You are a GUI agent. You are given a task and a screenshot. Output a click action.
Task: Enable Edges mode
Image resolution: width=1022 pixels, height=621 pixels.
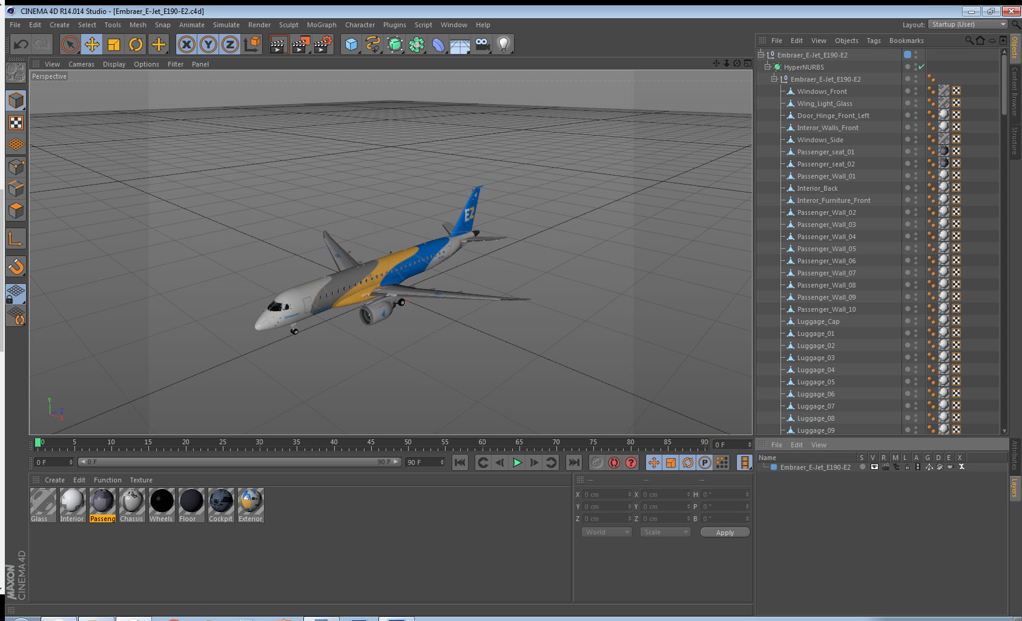tap(16, 189)
